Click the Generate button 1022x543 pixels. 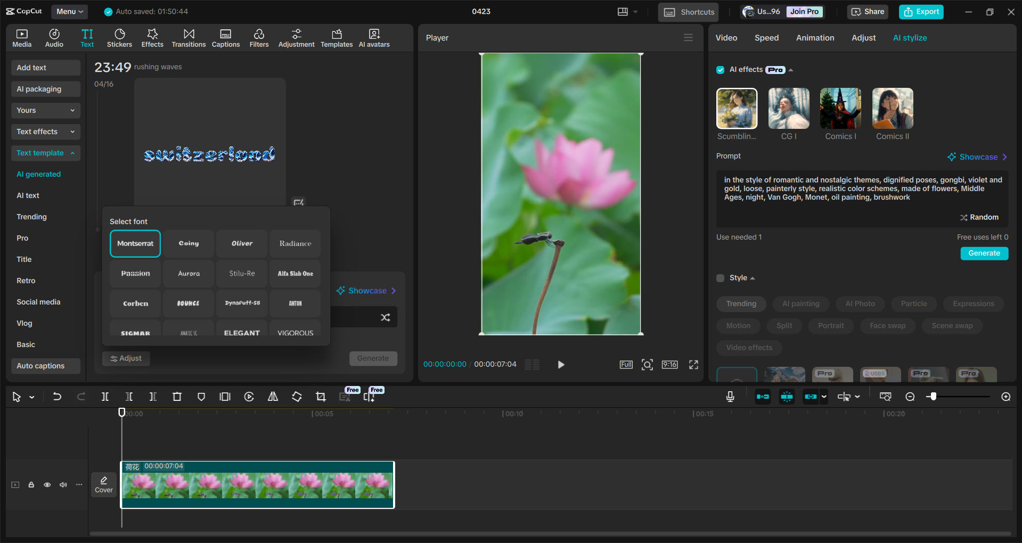click(x=984, y=253)
